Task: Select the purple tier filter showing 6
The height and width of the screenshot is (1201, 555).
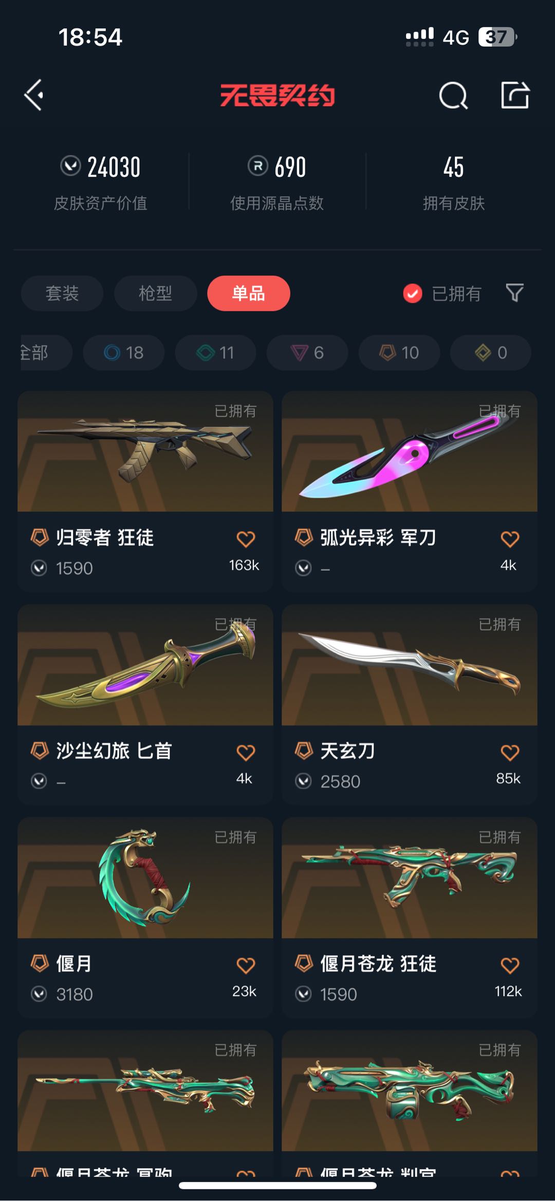Action: pos(307,352)
